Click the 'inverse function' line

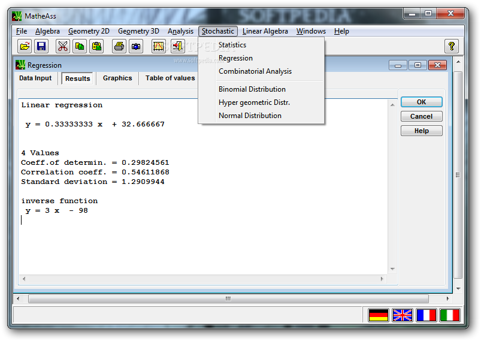(59, 201)
